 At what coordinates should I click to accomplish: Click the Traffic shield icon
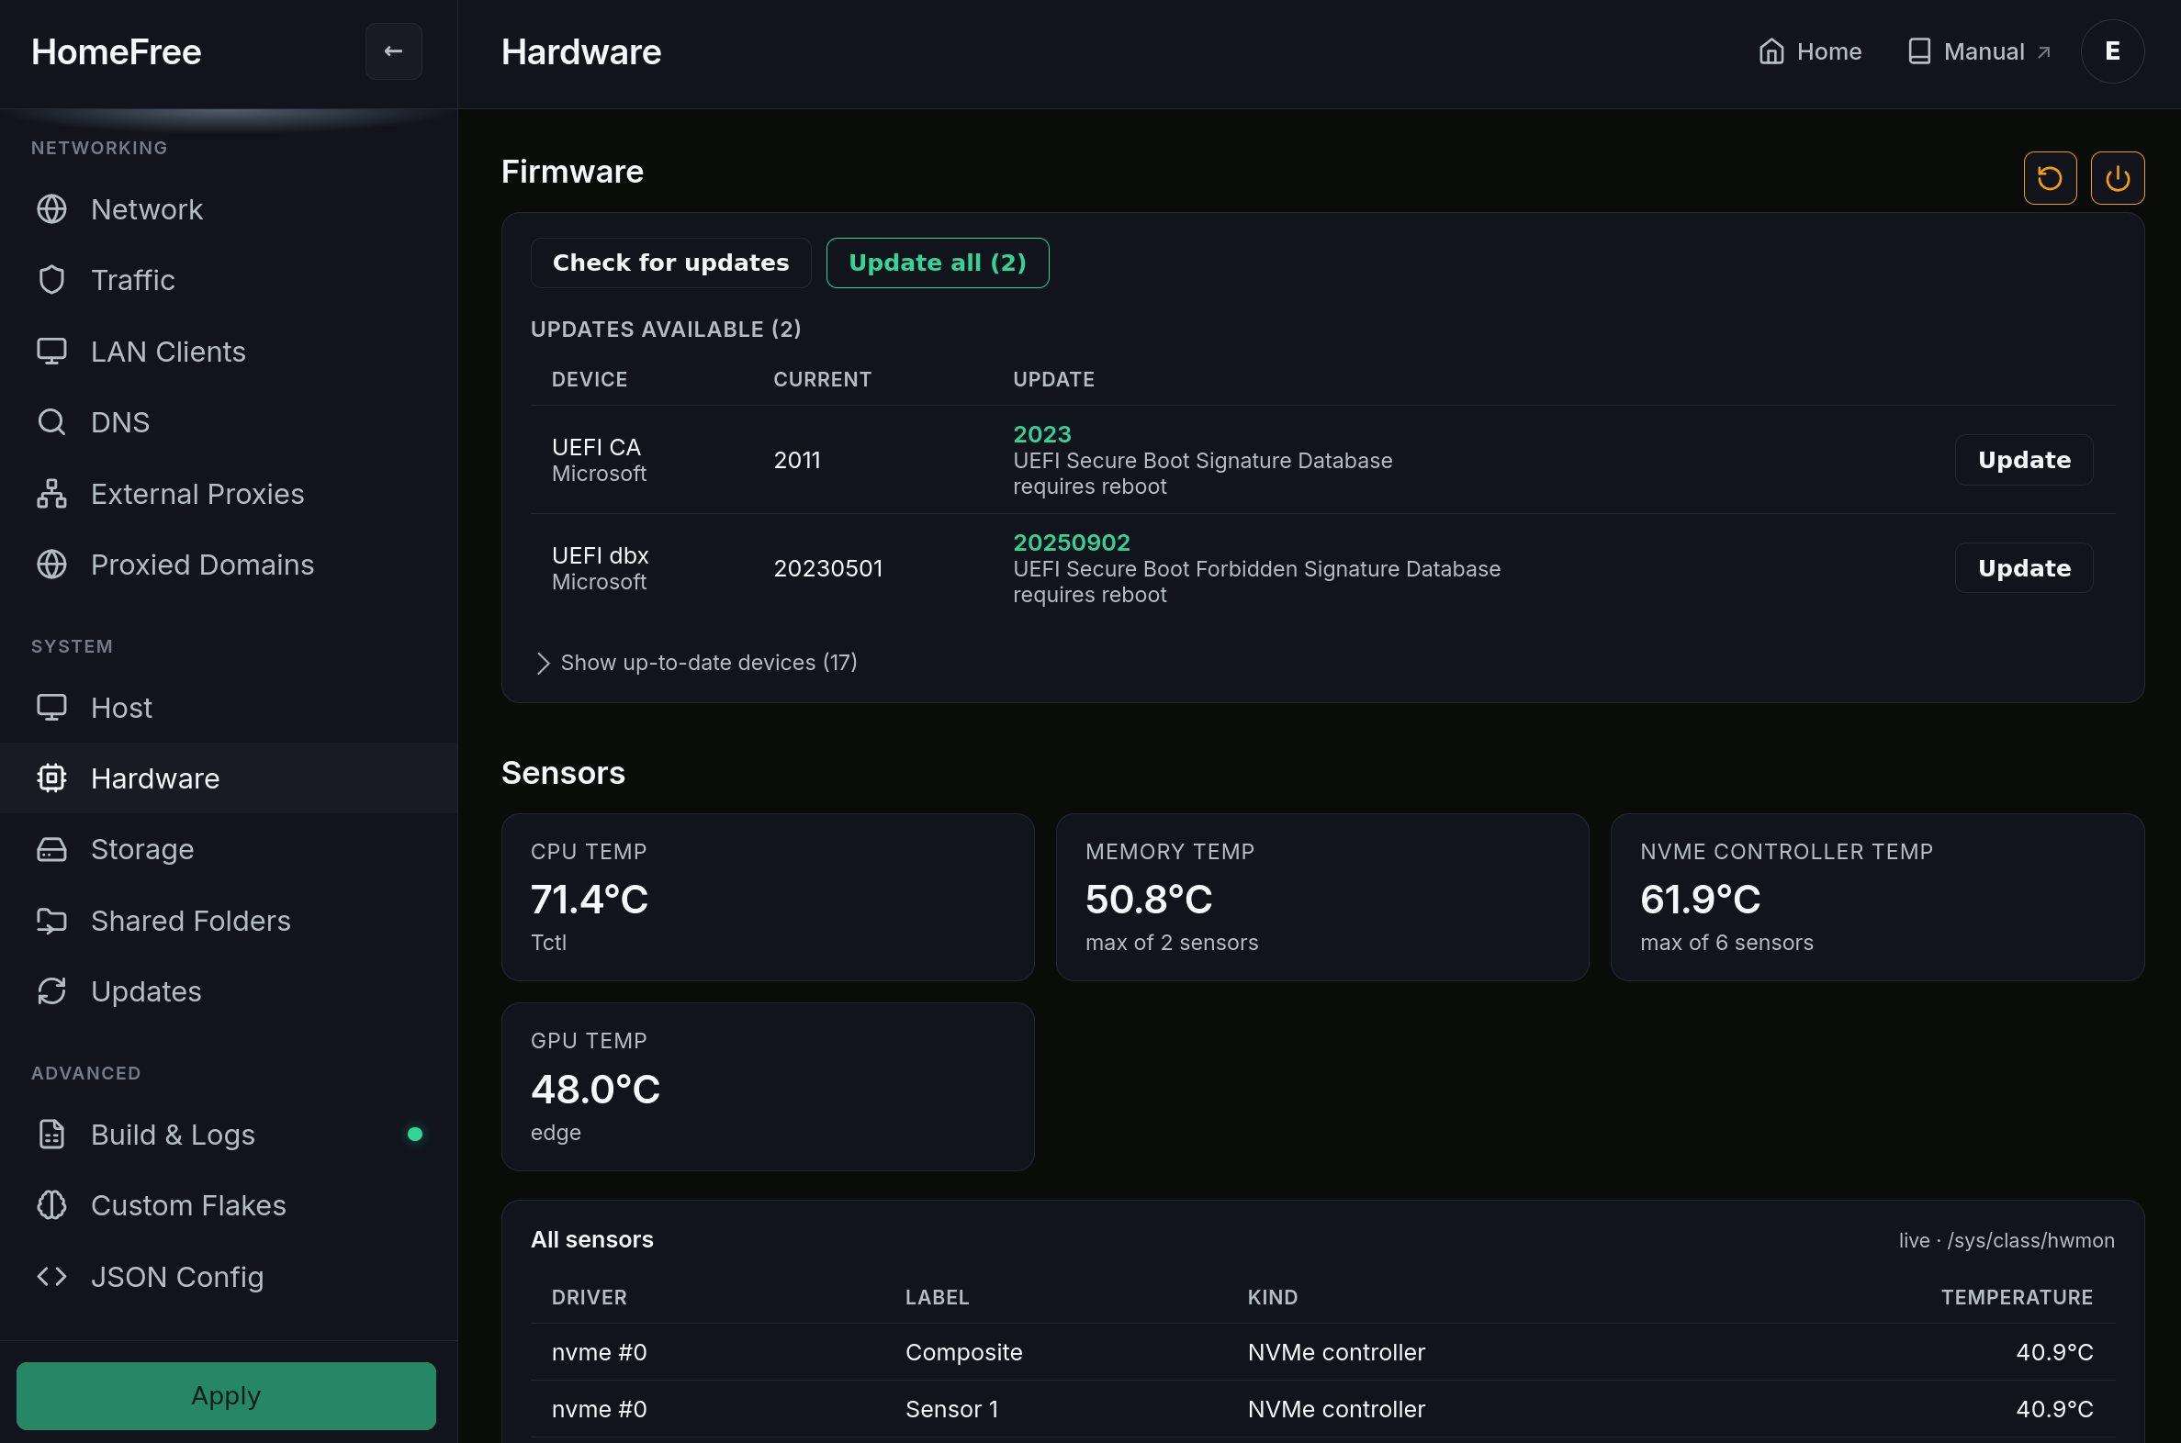coord(51,280)
